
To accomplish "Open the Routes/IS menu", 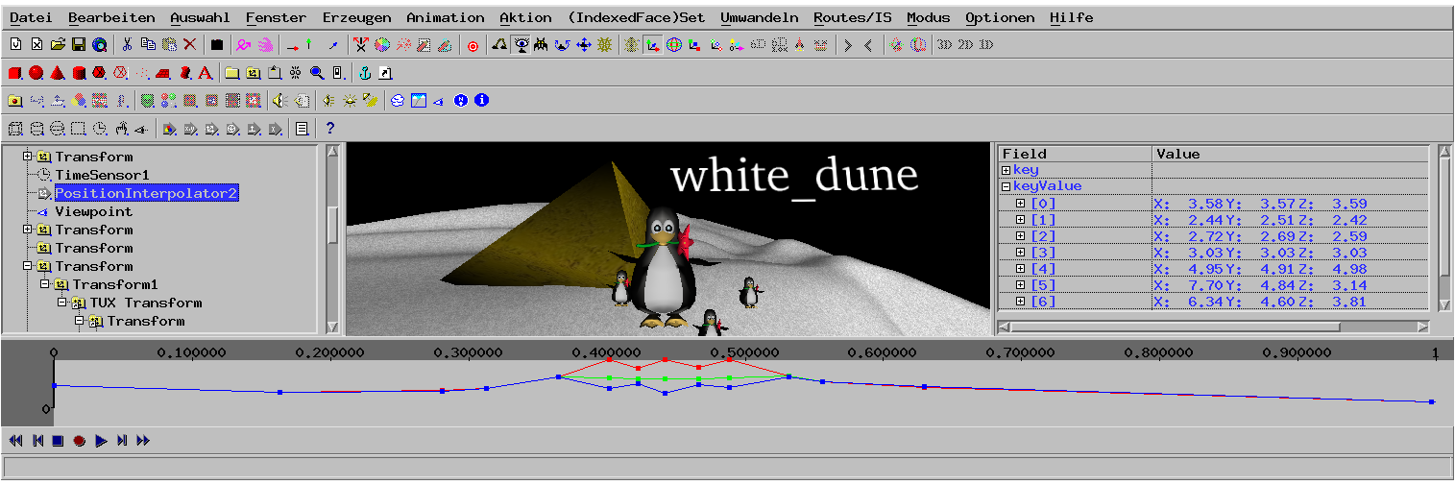I will click(x=853, y=17).
